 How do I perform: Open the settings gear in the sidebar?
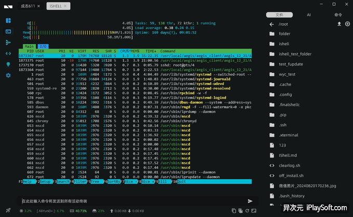click(x=8, y=75)
